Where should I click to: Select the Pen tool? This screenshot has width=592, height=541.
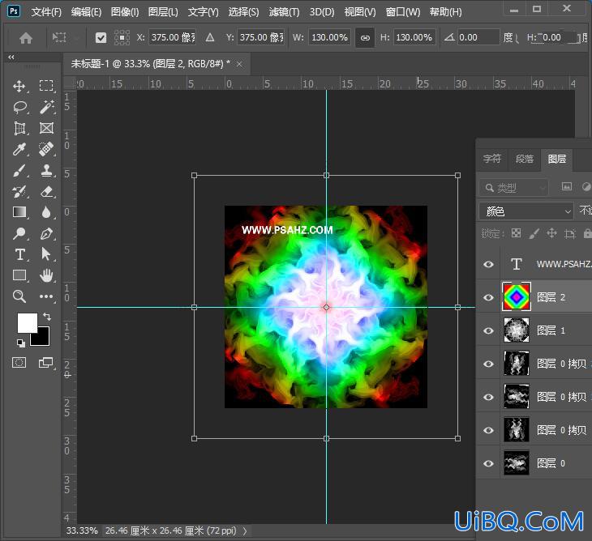[46, 233]
